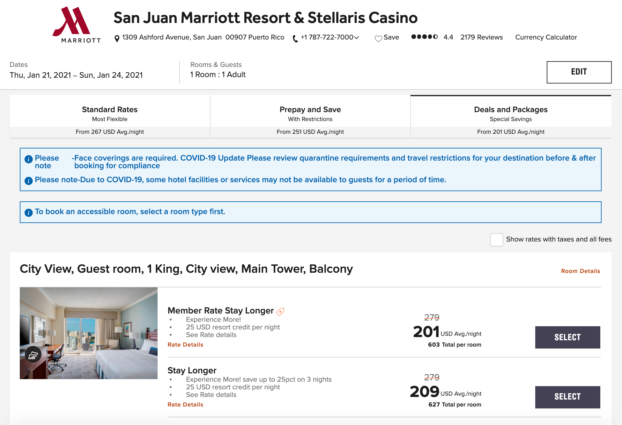Switch to Prepay and Save tab
The image size is (622, 425).
pyautogui.click(x=310, y=116)
